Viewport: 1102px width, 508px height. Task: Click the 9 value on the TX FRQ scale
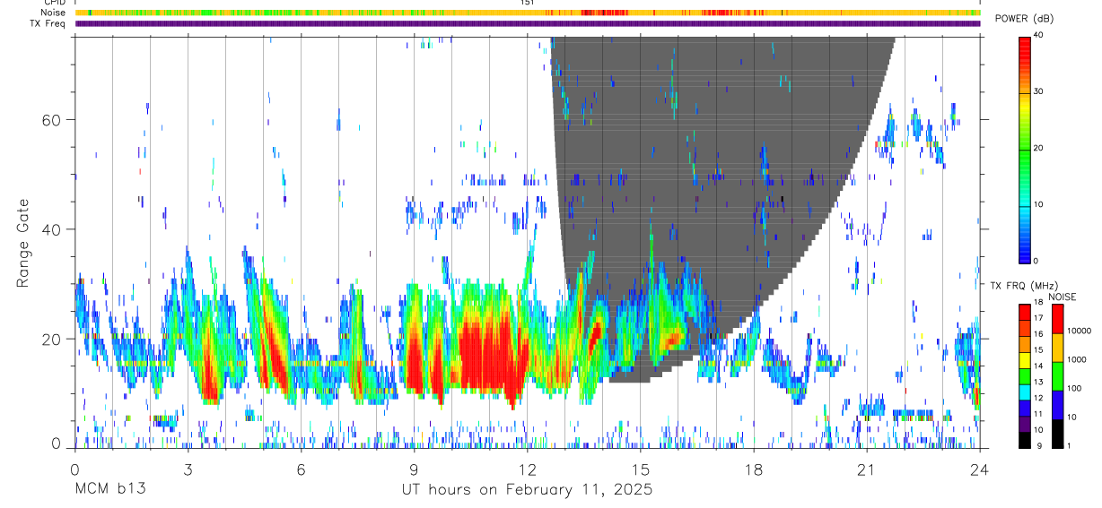coord(1040,446)
